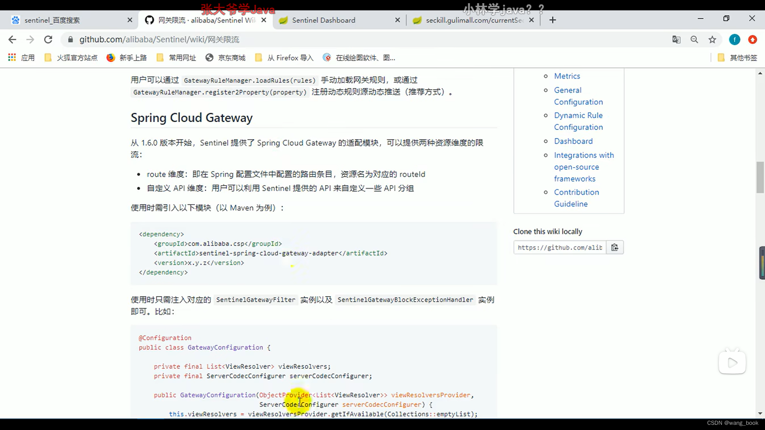Open the user profile avatar
The image size is (765, 430).
[x=734, y=39]
